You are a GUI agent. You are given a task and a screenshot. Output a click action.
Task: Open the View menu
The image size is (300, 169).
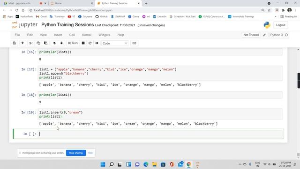(43, 35)
